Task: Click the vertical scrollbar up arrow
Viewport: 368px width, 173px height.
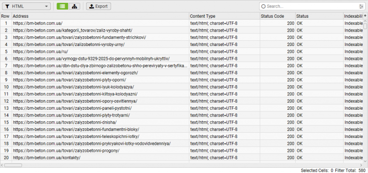Action: (365, 22)
